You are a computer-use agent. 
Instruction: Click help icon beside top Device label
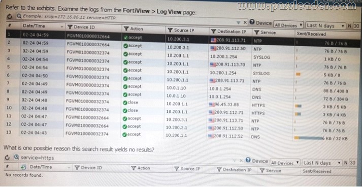click(x=252, y=22)
